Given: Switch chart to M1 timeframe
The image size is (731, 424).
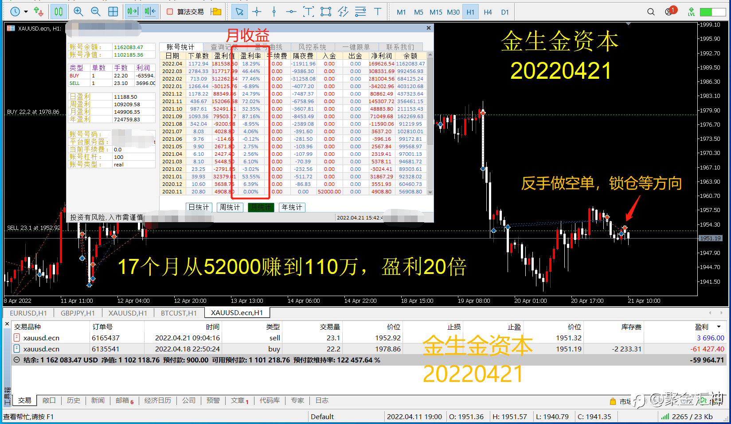Looking at the screenshot, I should pos(401,12).
